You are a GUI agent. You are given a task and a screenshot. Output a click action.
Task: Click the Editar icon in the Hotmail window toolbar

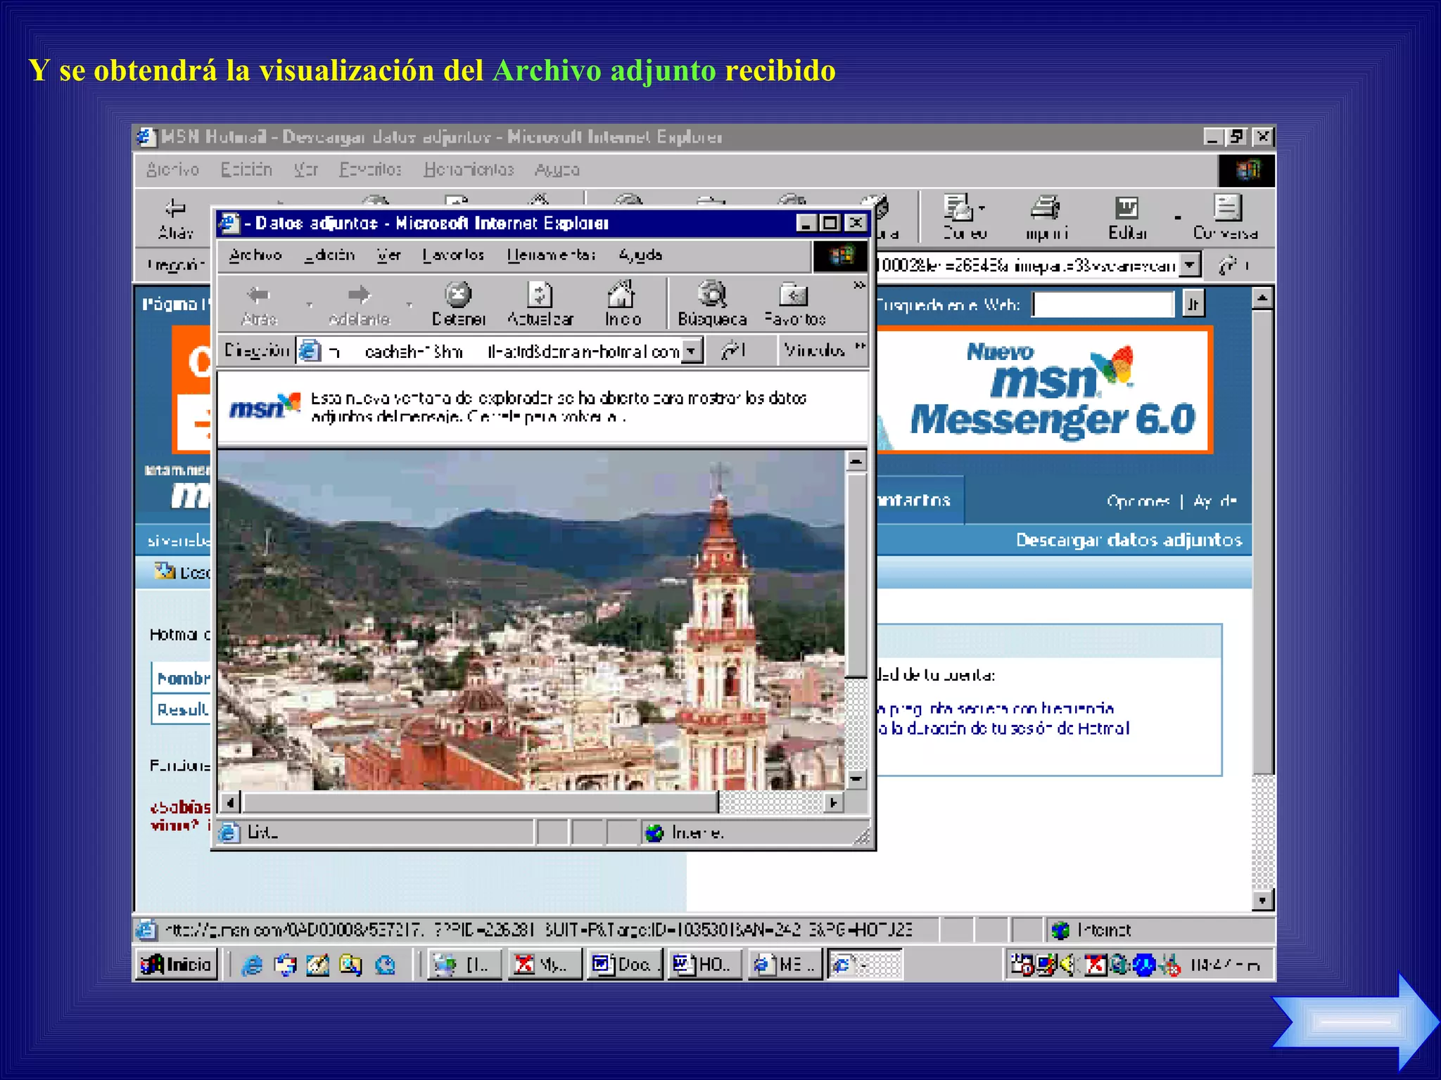pos(1127,208)
